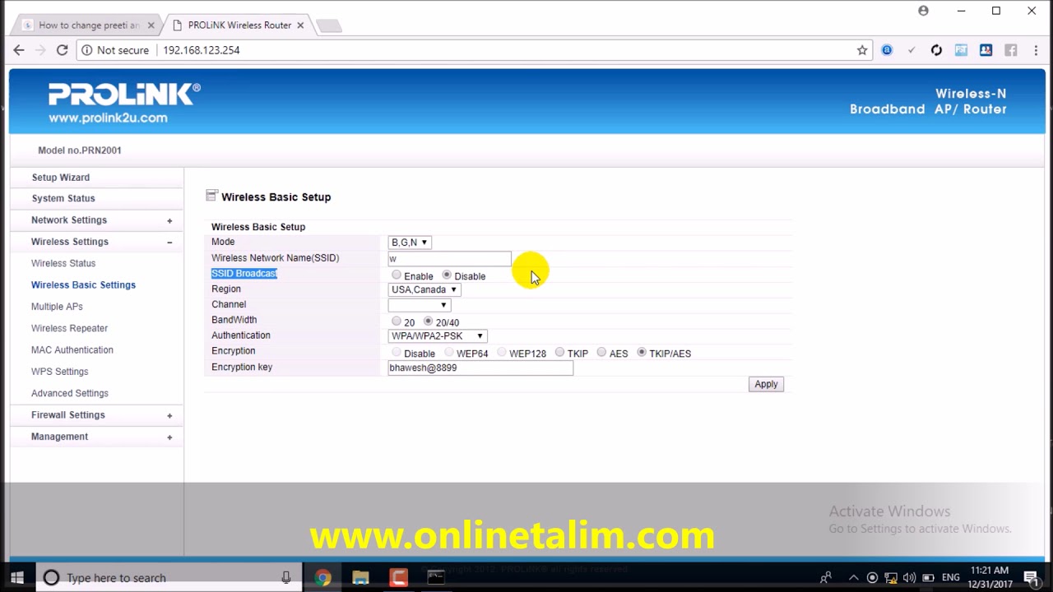Open System Status in the sidebar
1053x592 pixels.
pos(63,198)
